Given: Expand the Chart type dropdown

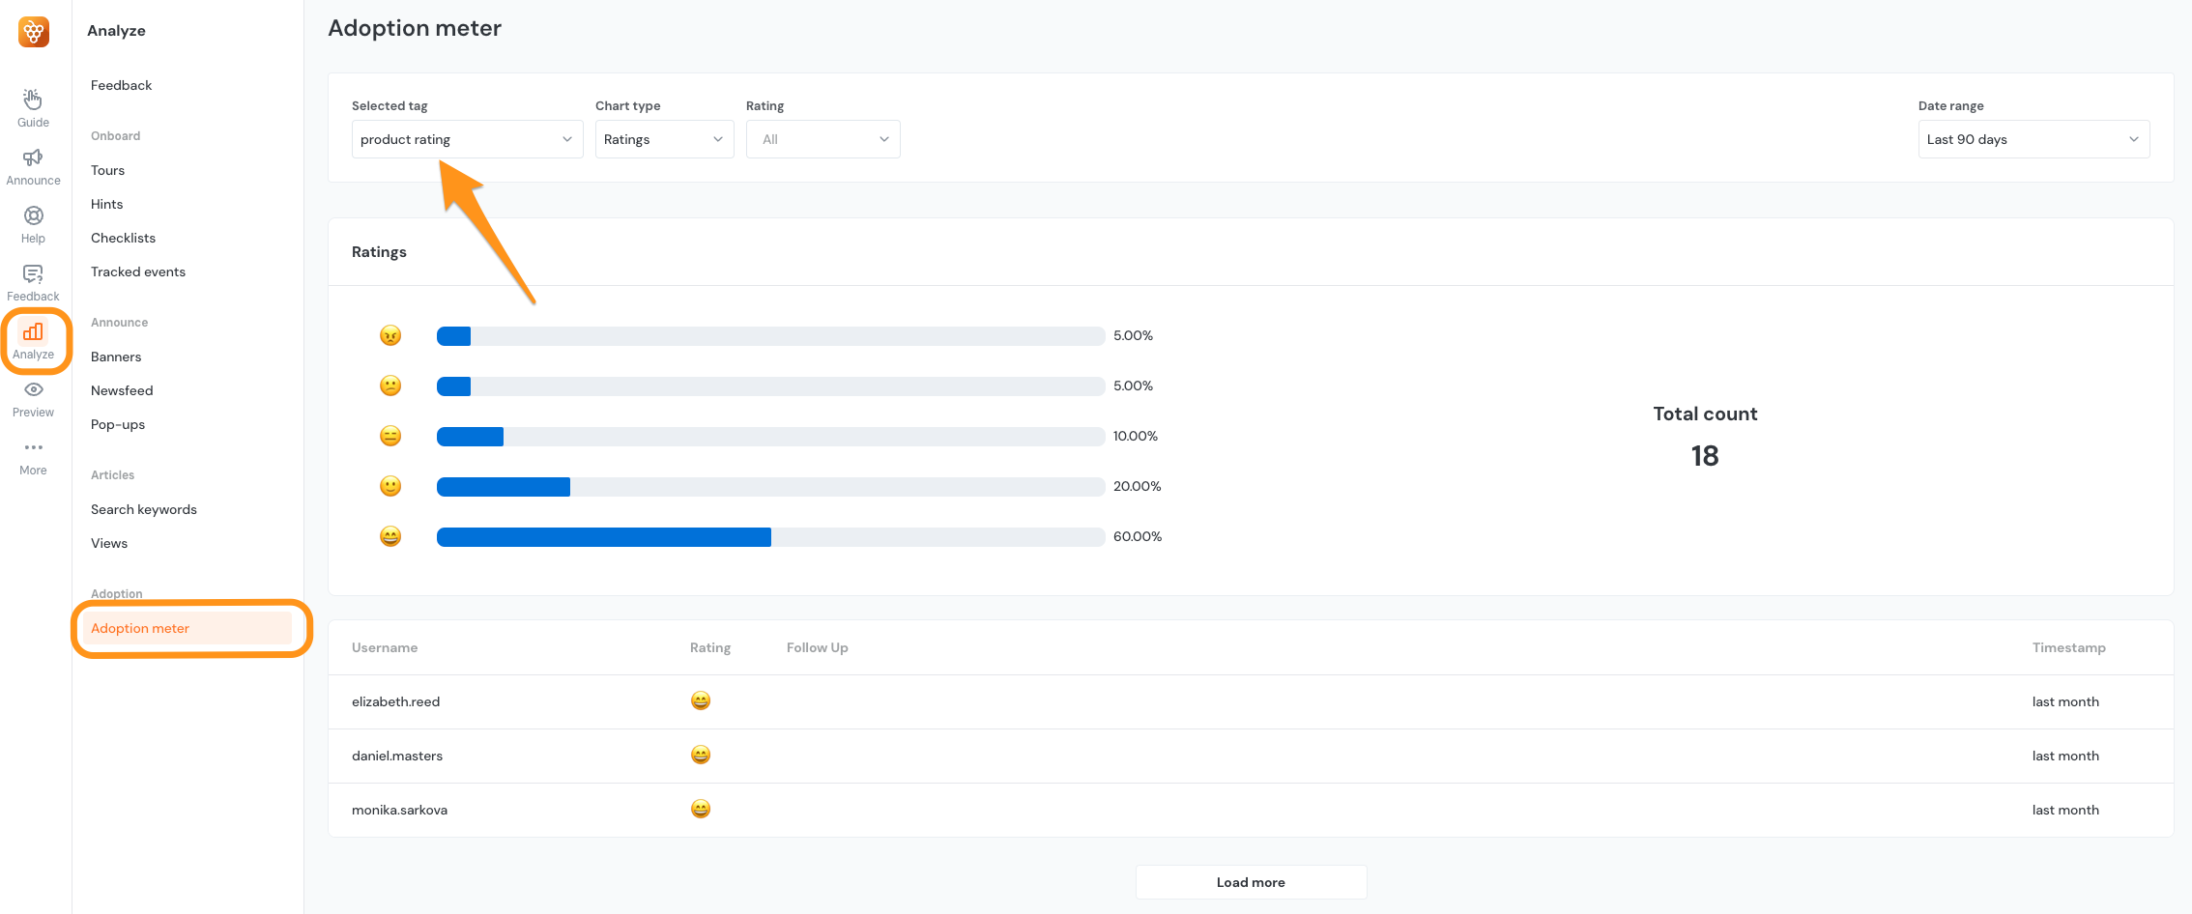Looking at the screenshot, I should point(664,138).
